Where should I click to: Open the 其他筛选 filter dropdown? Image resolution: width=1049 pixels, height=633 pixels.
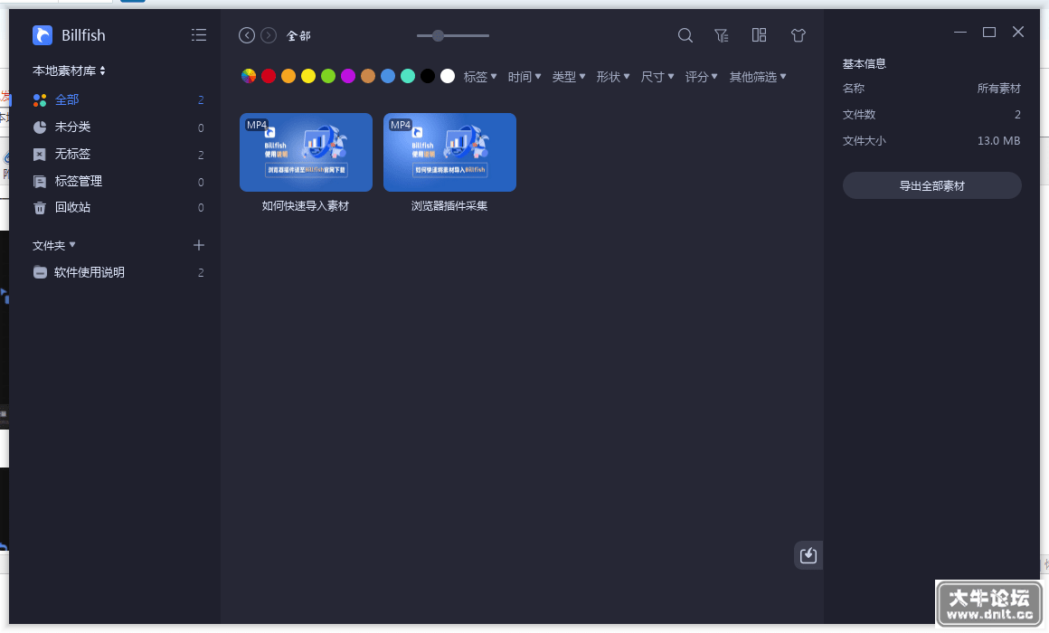758,77
